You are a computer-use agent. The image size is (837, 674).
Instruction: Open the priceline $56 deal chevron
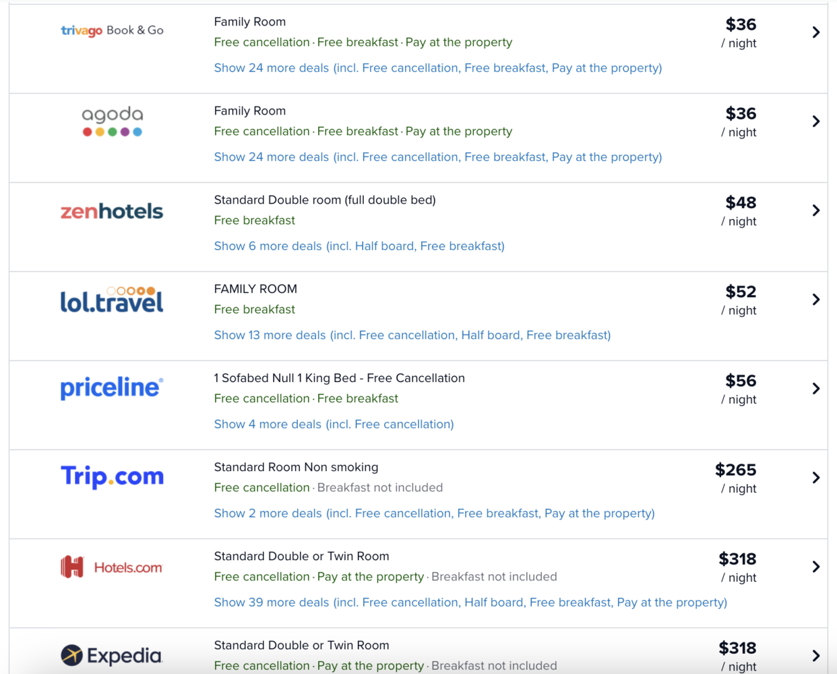(815, 388)
